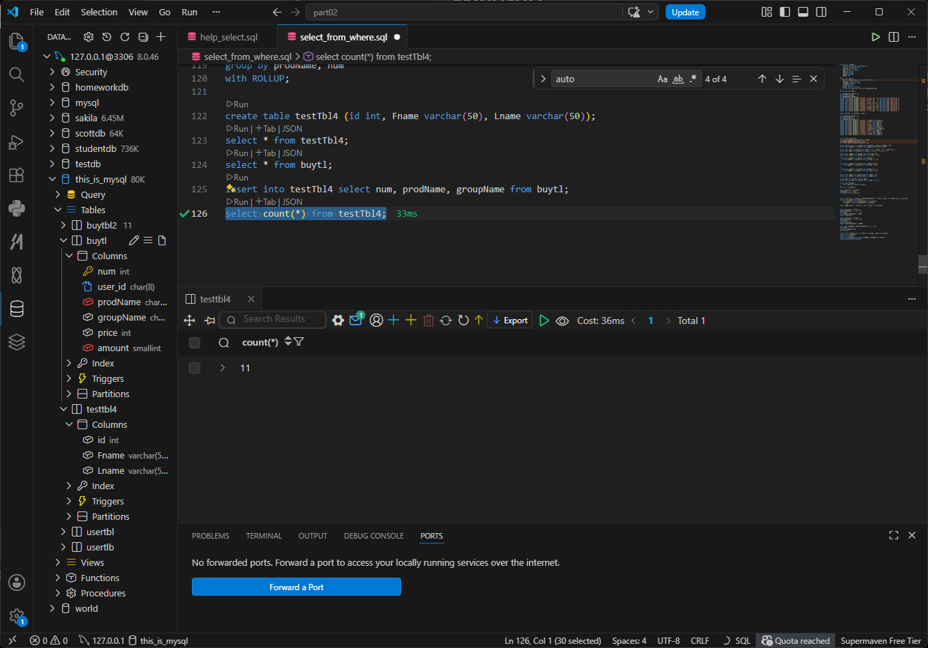The height and width of the screenshot is (648, 928).
Task: Switch to the DEBUG CONSOLE tab
Action: pos(374,536)
